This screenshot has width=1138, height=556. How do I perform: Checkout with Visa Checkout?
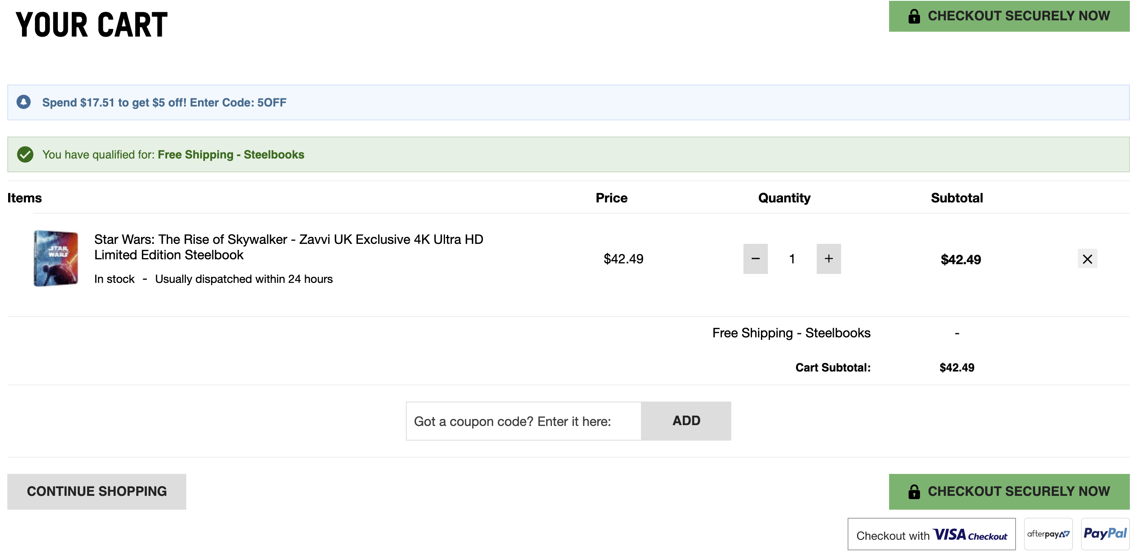[932, 534]
